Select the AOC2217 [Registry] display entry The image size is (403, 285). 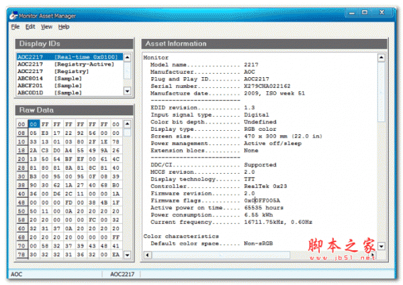[70, 71]
